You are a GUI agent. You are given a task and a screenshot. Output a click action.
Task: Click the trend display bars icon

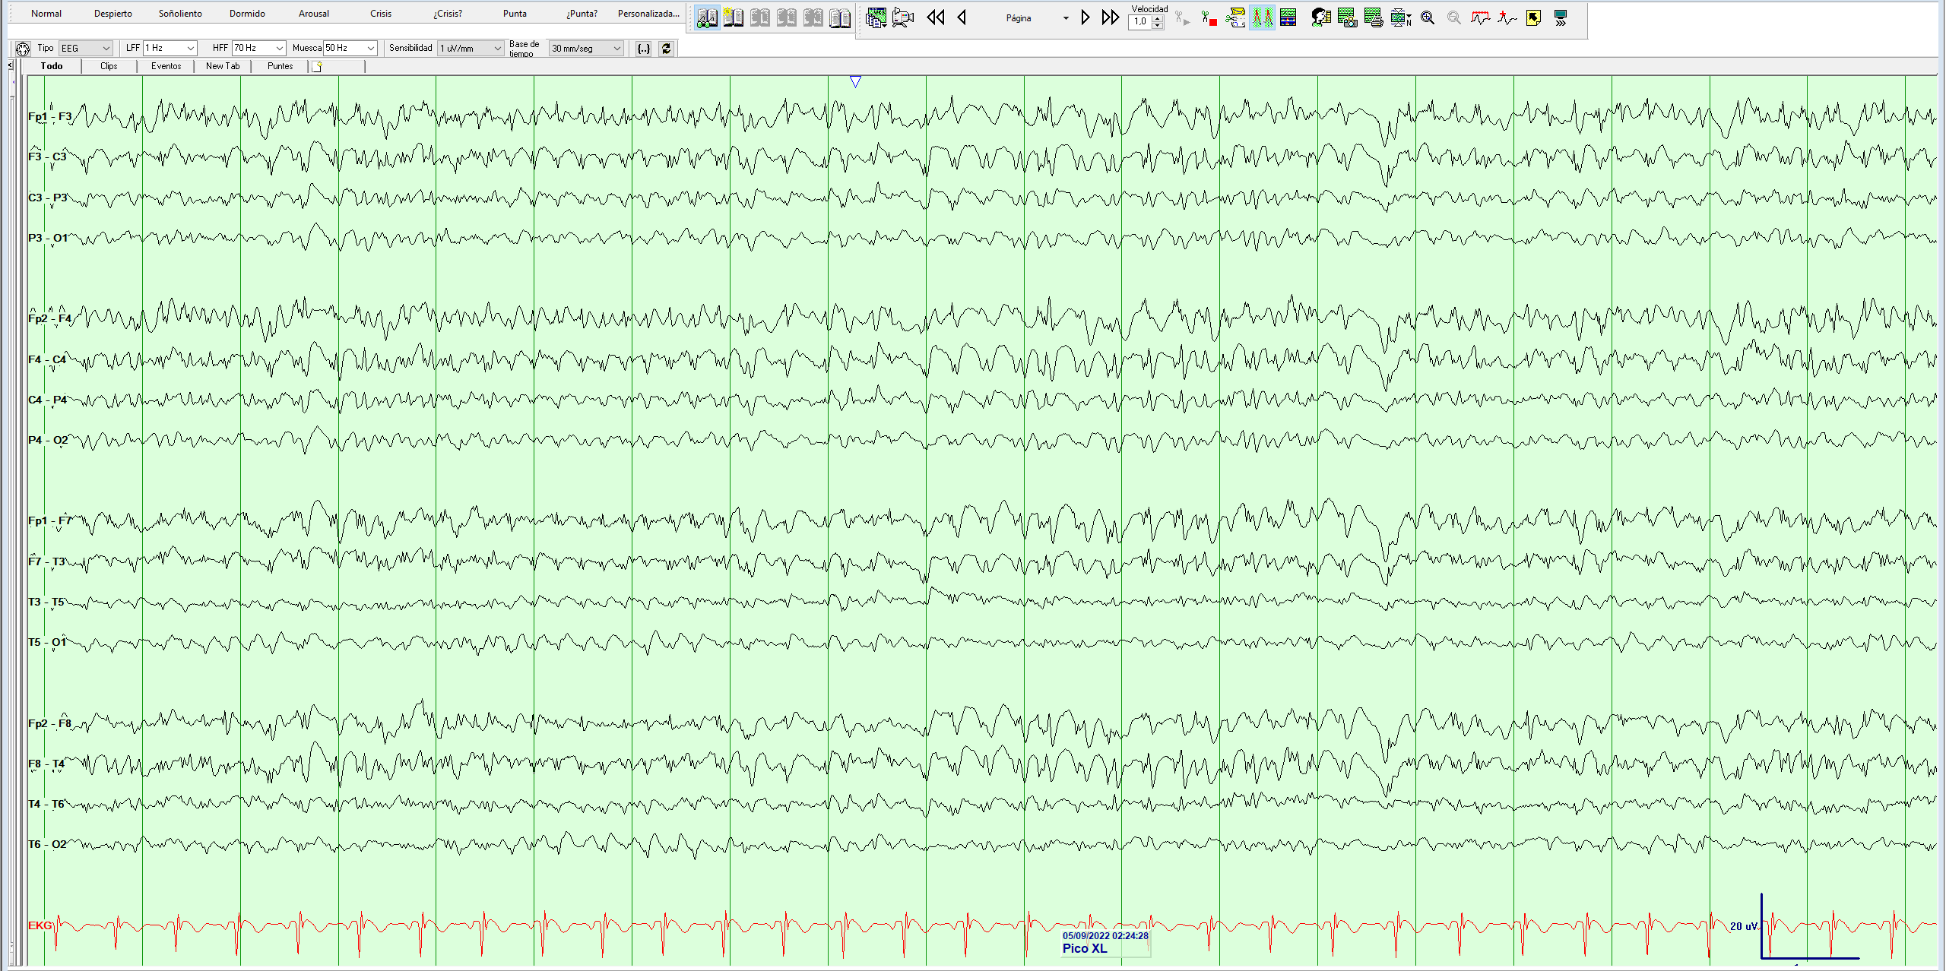[1288, 17]
